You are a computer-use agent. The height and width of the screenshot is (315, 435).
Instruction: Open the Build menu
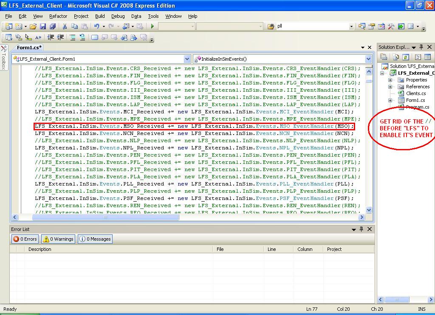click(x=100, y=16)
